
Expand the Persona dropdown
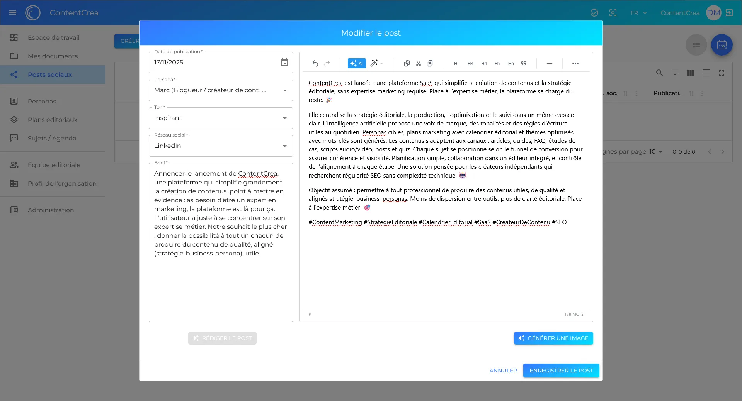284,90
